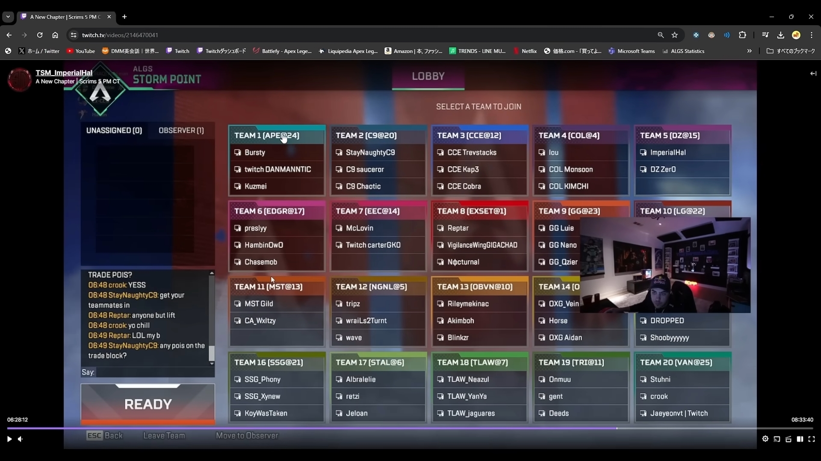Expand hidden bookmarks with double chevron
This screenshot has height=461, width=821.
click(749, 51)
